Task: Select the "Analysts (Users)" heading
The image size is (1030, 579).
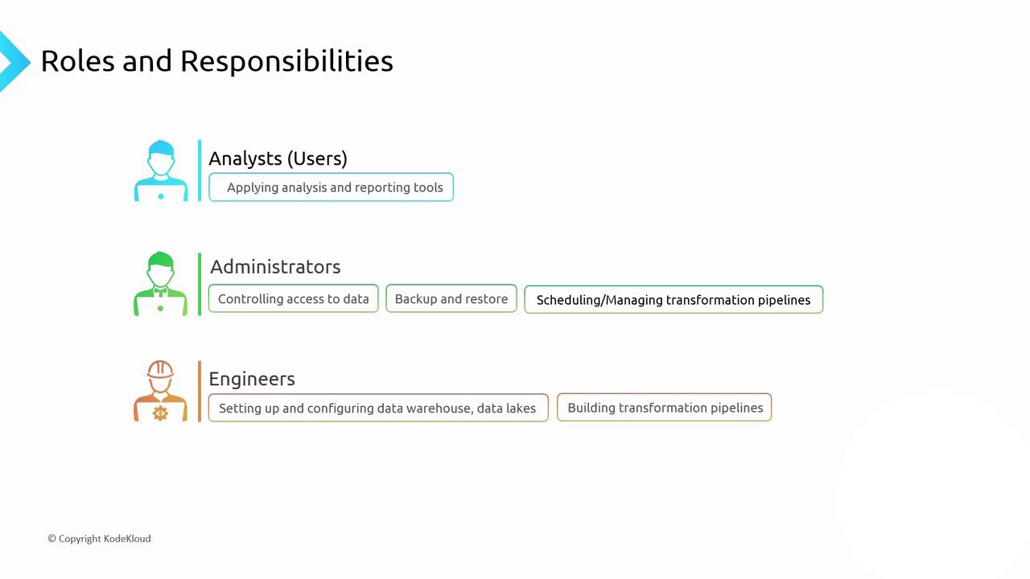Action: click(278, 158)
